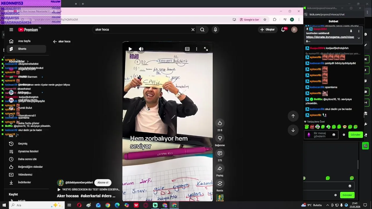Open the 9°C Bulutlu weather widget
372x209 pixels.
(x=312, y=205)
